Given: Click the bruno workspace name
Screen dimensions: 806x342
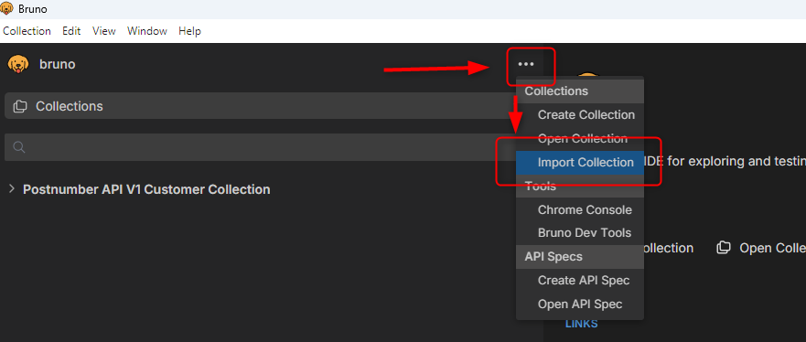Looking at the screenshot, I should [x=58, y=64].
